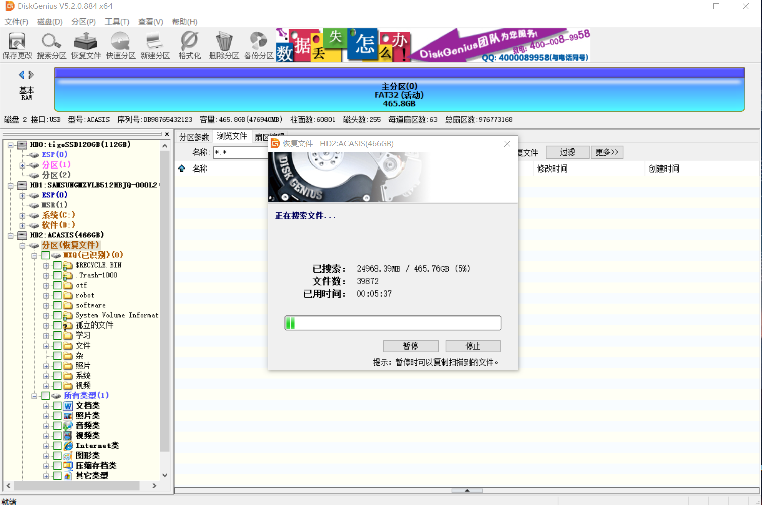
Task: Click the Backup Partition (备份分区) icon
Action: (x=259, y=46)
